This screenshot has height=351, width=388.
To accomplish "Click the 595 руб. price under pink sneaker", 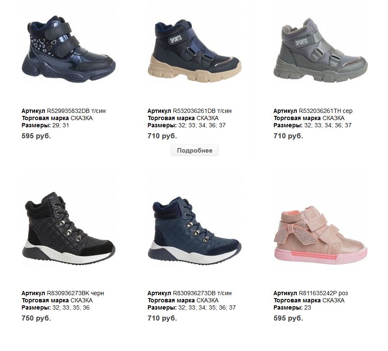I will point(288,318).
